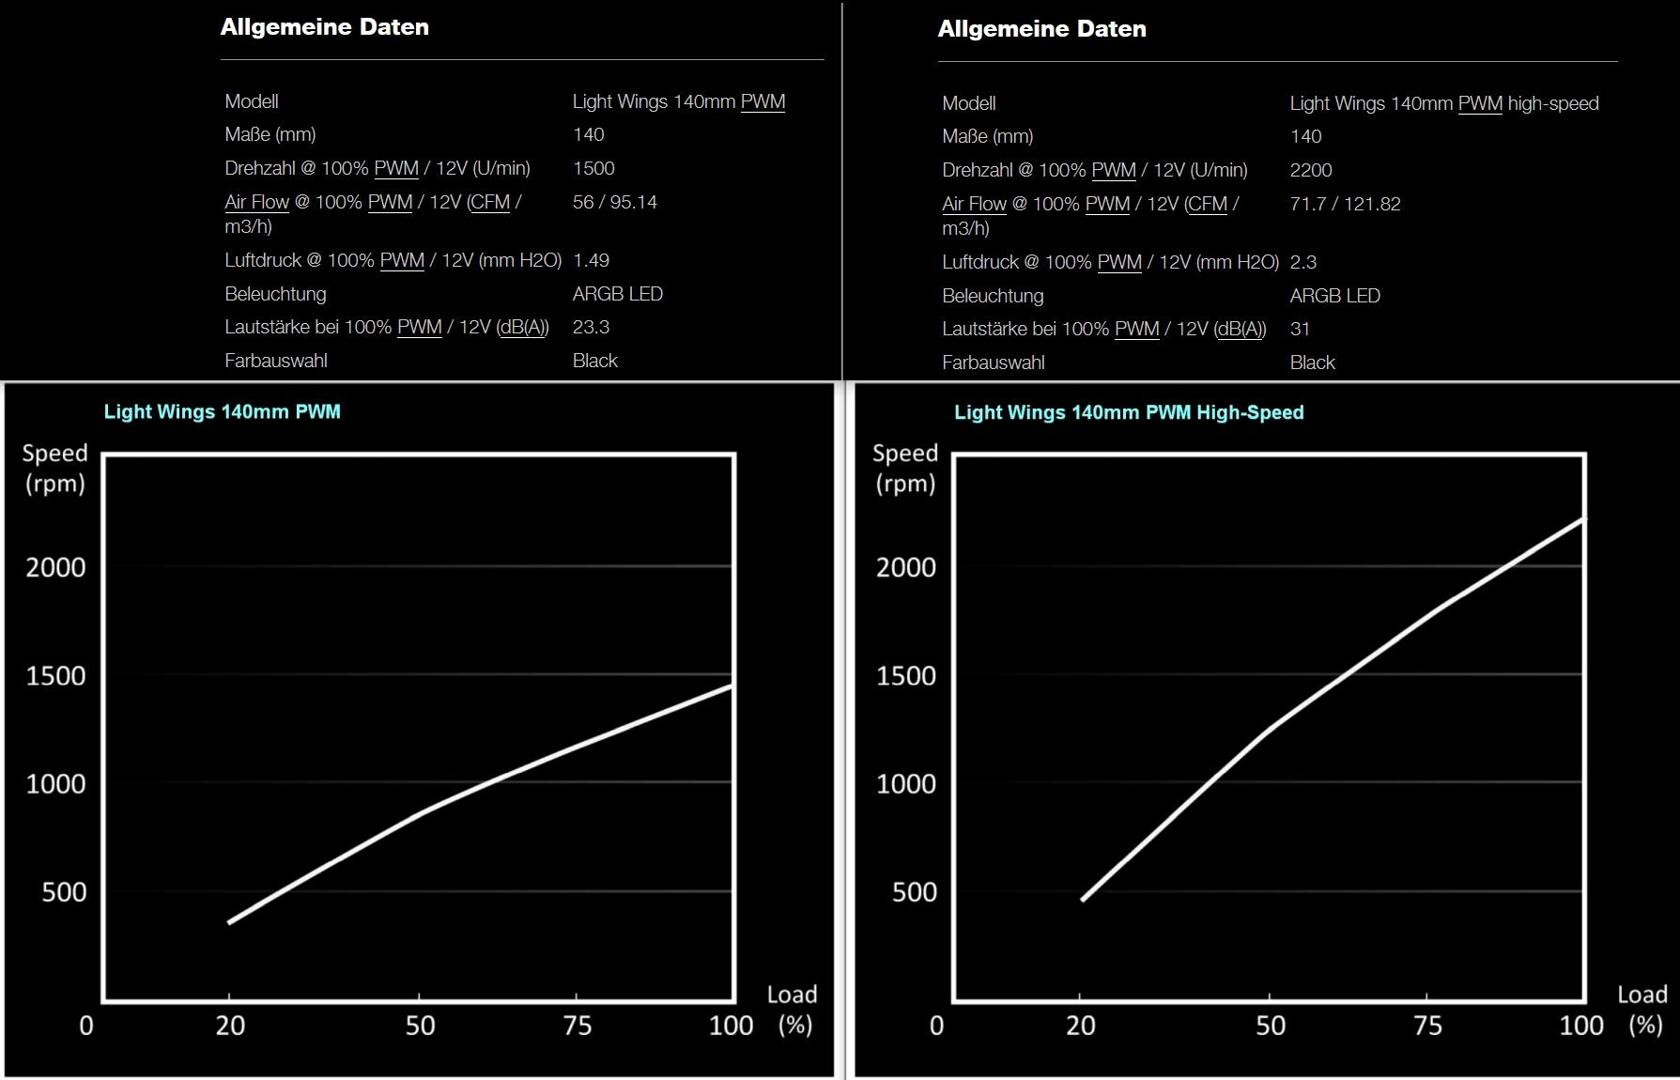Click the noise level value '31'
Image resolution: width=1680 pixels, height=1080 pixels.
(1301, 329)
